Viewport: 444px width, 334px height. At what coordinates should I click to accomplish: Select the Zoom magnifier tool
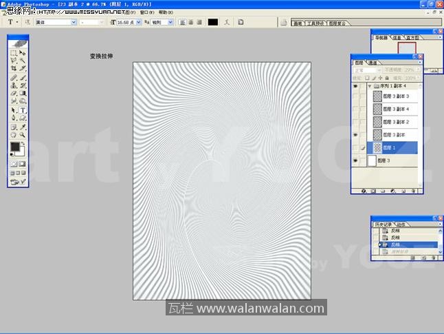click(23, 134)
